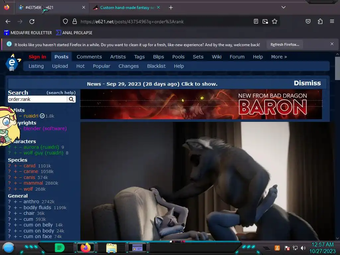Click the minus next to chair tag
Screen dimensions: 340x255
coord(20,213)
